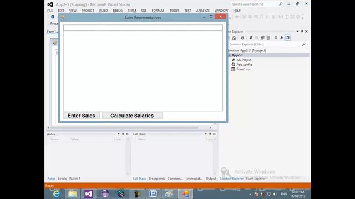Open the FORMAT menu
This screenshot has width=355, height=199.
(158, 11)
